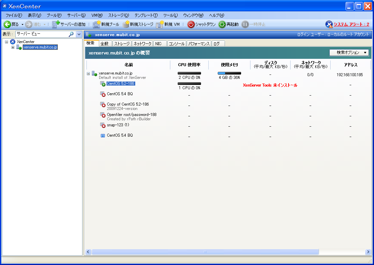
Task: Click the blue CentOS 5.4 BQ template icon
Action: [103, 136]
